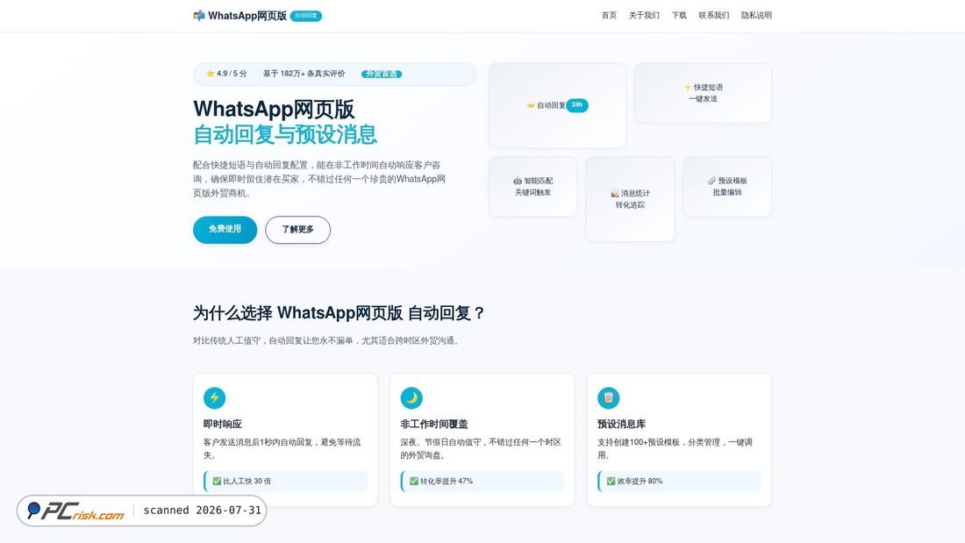Click the clipboard icon above 预设消息库
The image size is (965, 543).
pyautogui.click(x=609, y=397)
